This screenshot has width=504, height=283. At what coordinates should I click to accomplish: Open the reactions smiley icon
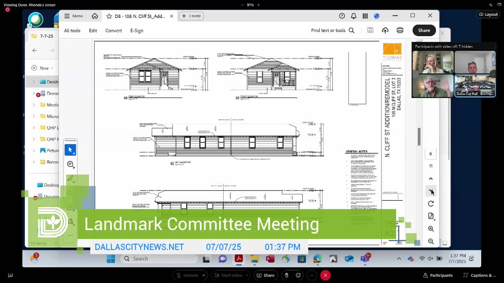coord(298,275)
